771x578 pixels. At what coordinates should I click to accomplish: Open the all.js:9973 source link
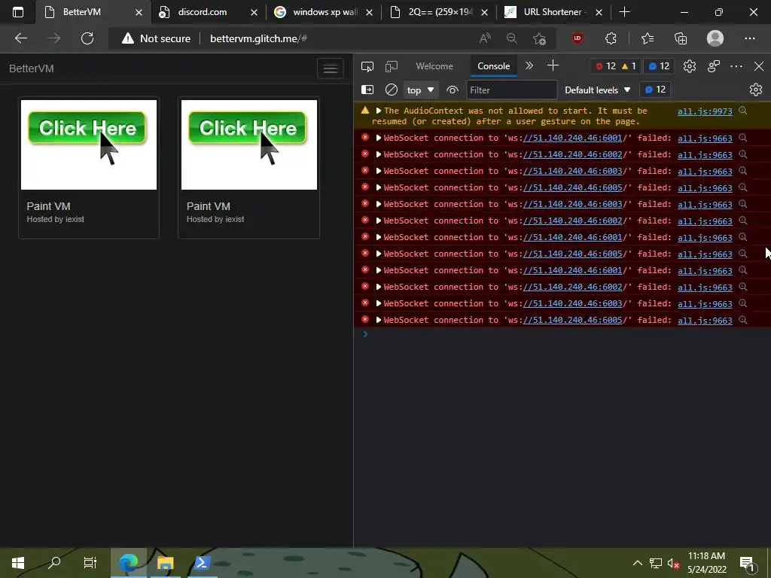[705, 111]
